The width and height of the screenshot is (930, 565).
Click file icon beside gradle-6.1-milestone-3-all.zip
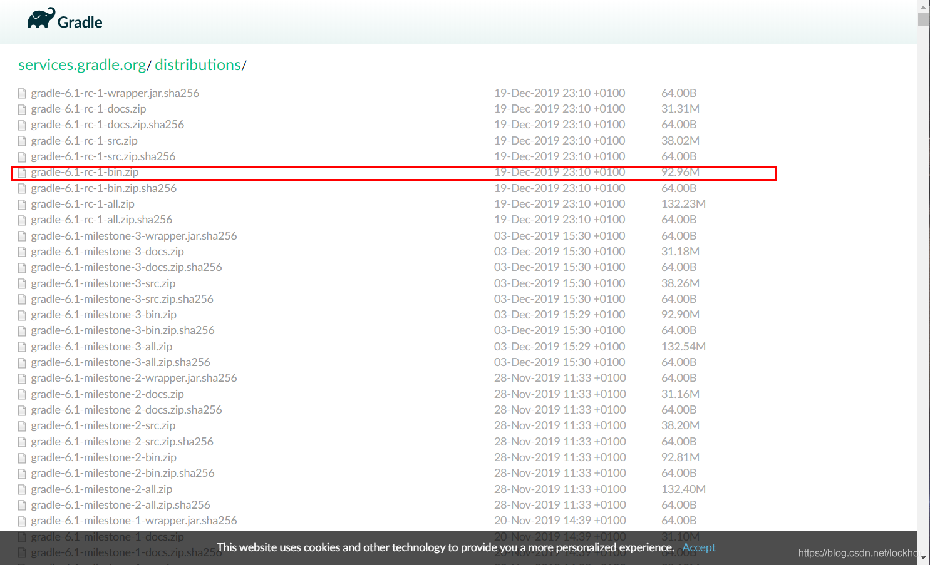coord(22,347)
